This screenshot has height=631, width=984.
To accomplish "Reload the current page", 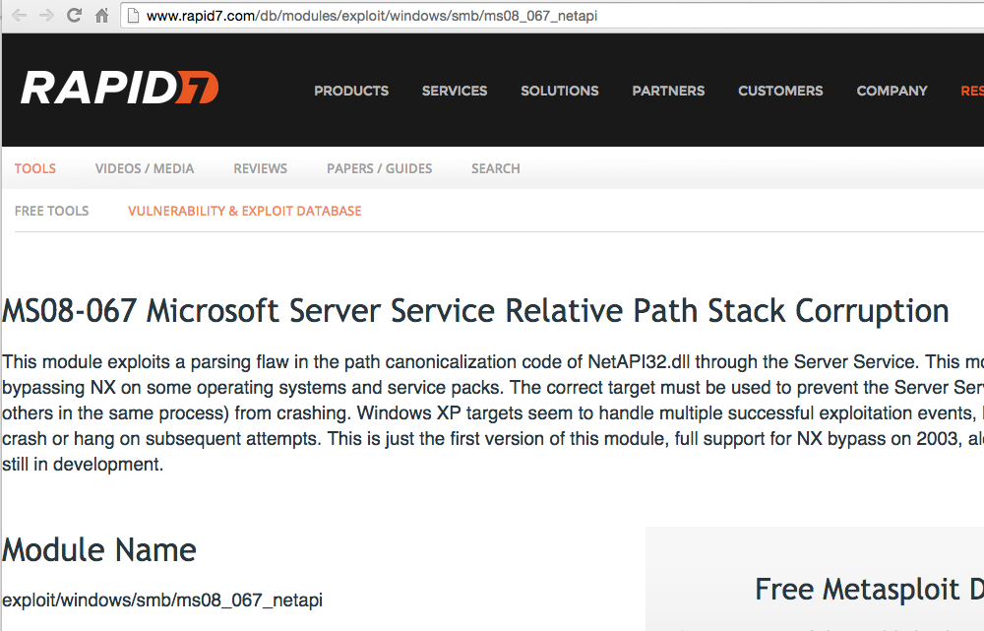I will click(x=74, y=16).
